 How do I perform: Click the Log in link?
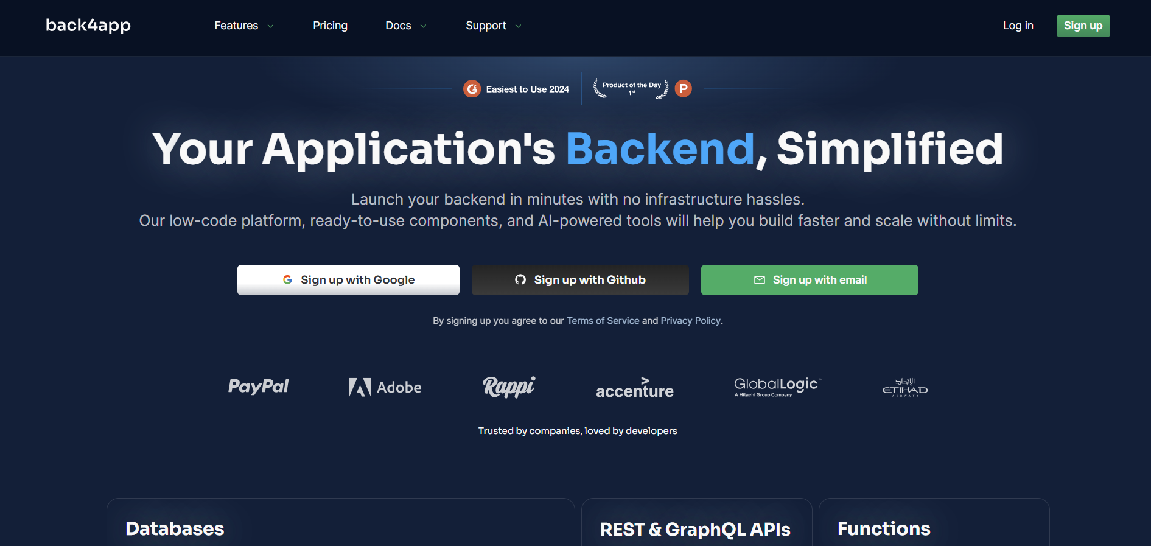(x=1018, y=26)
